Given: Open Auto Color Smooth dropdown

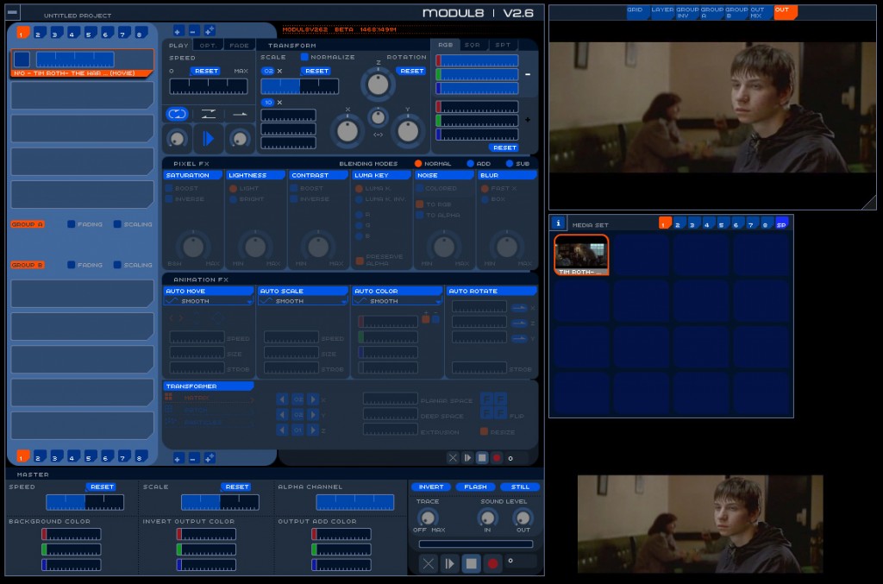Looking at the screenshot, I should [397, 301].
